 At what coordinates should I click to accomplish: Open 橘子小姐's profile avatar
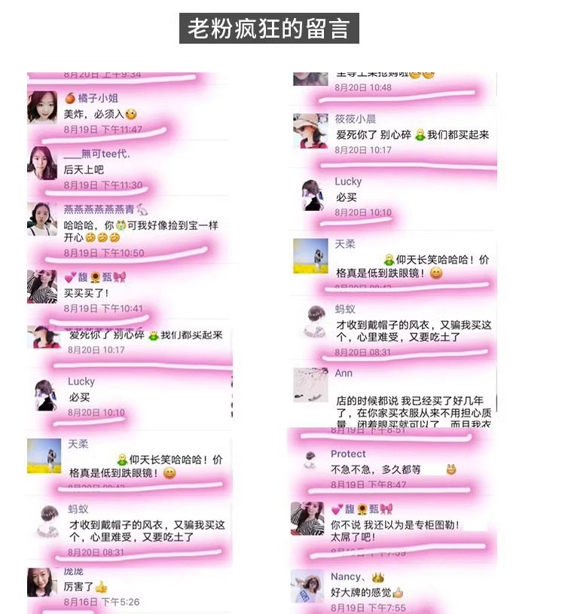click(42, 107)
